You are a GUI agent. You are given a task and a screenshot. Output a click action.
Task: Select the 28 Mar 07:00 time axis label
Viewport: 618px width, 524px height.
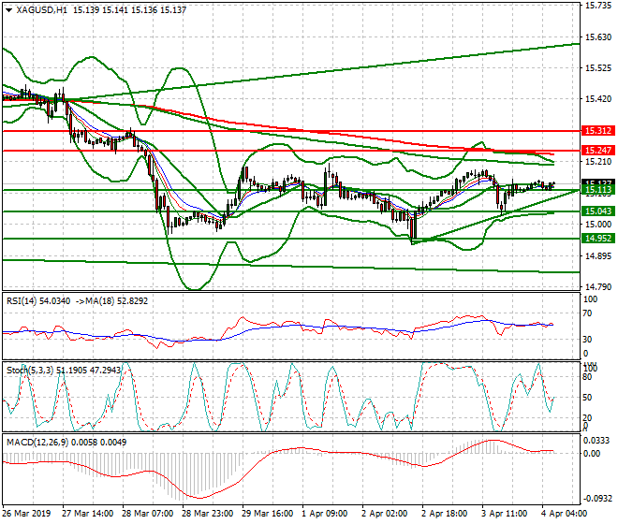point(148,514)
